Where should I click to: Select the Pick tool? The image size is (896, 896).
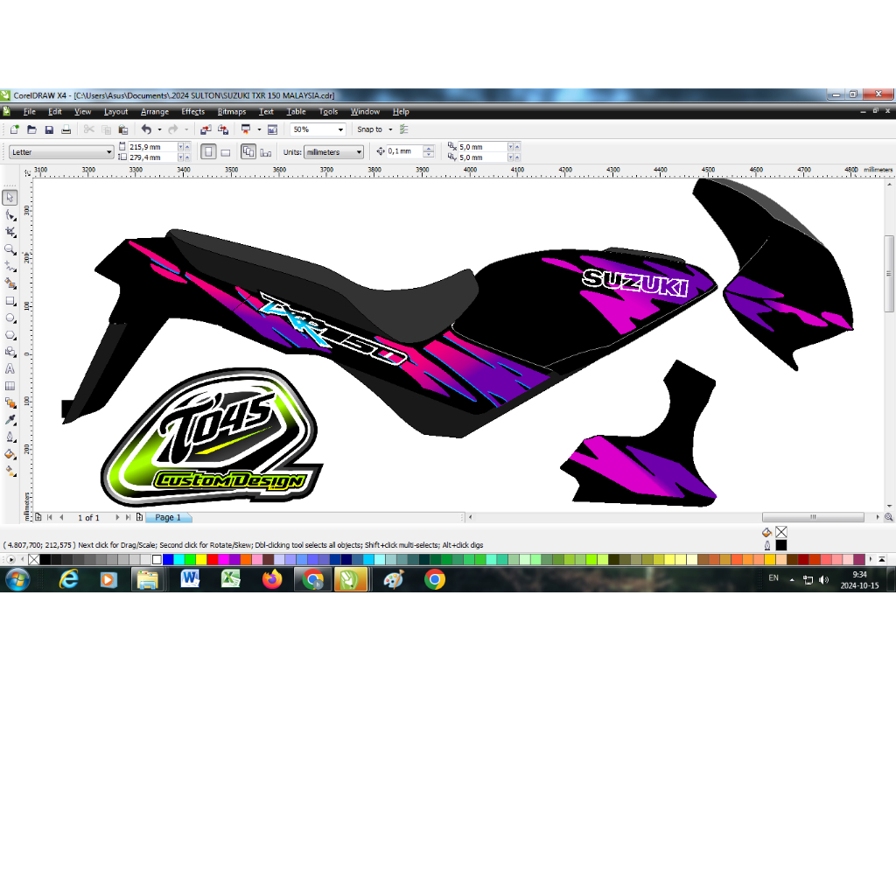[x=10, y=197]
